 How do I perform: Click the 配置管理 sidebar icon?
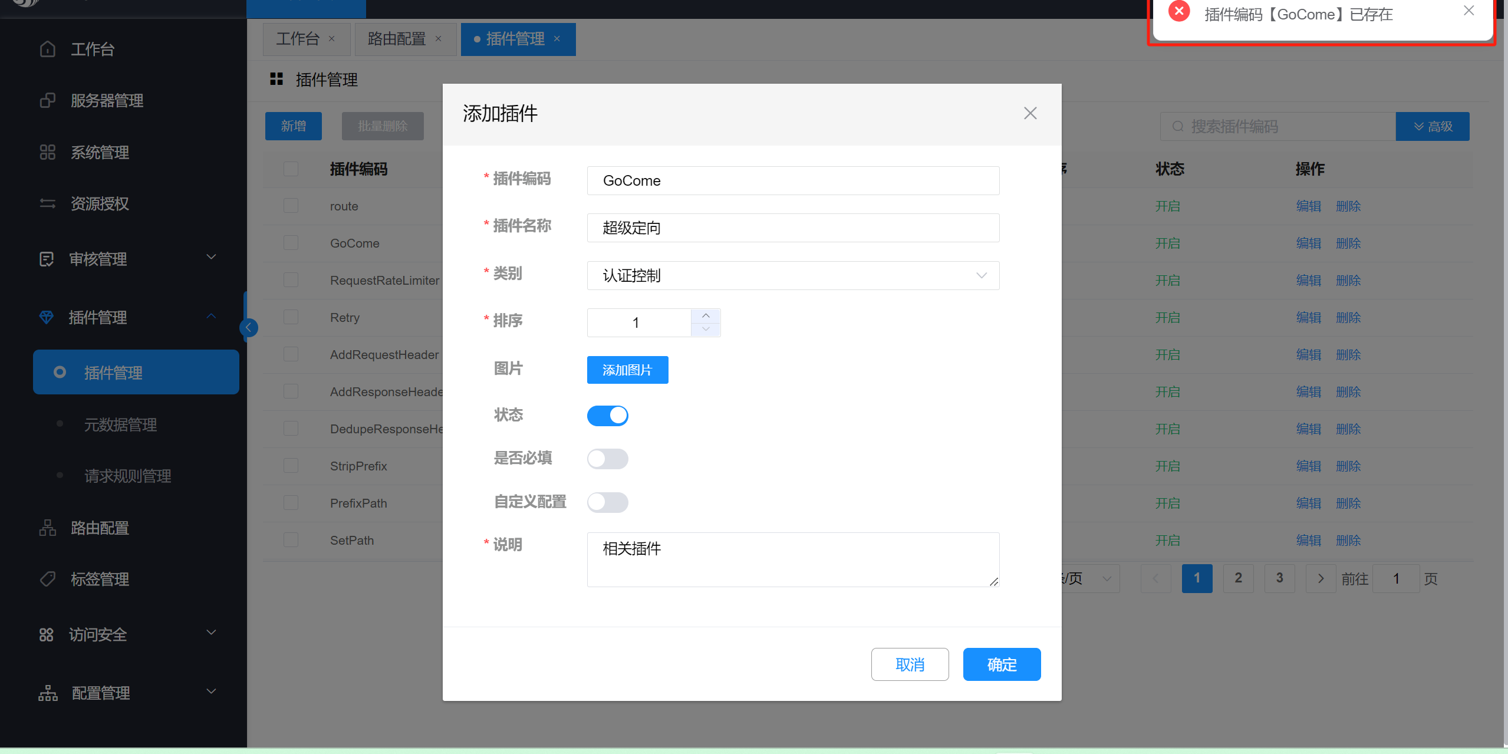tap(48, 693)
